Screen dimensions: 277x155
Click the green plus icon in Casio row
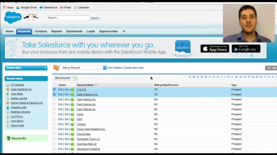pyautogui.click(x=72, y=115)
